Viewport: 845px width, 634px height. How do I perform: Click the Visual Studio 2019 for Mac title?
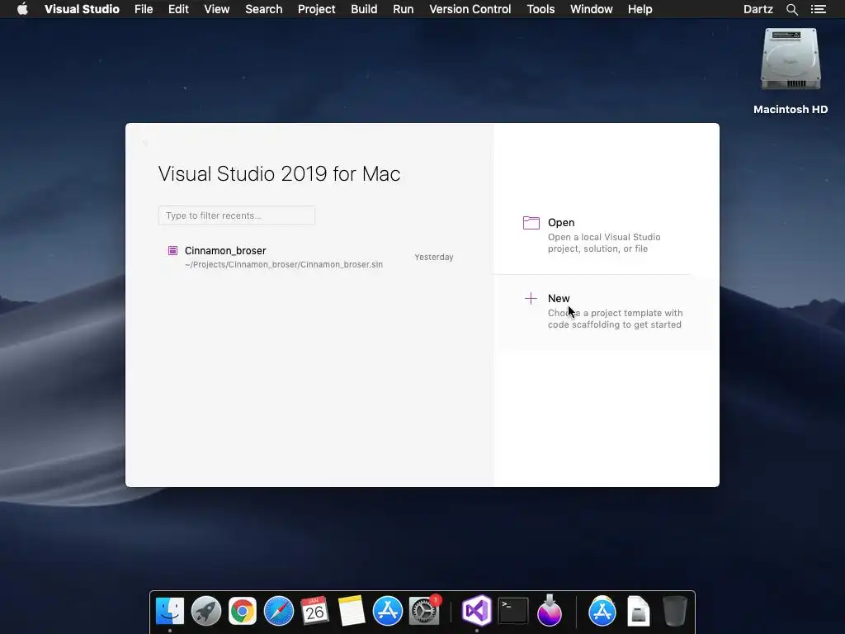tap(279, 173)
